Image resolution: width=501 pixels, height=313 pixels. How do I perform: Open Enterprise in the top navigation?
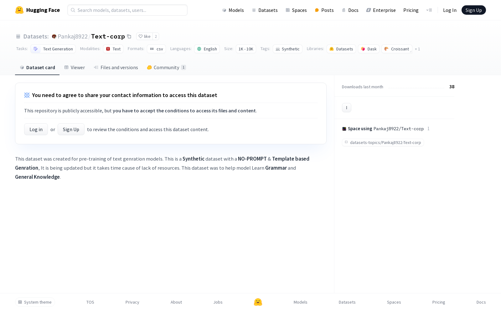[381, 10]
